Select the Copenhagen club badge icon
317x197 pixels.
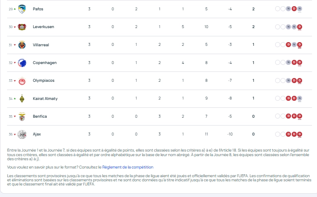point(22,63)
